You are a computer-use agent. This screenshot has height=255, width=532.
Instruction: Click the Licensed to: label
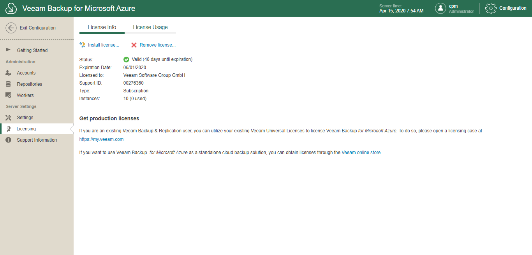[x=92, y=75]
